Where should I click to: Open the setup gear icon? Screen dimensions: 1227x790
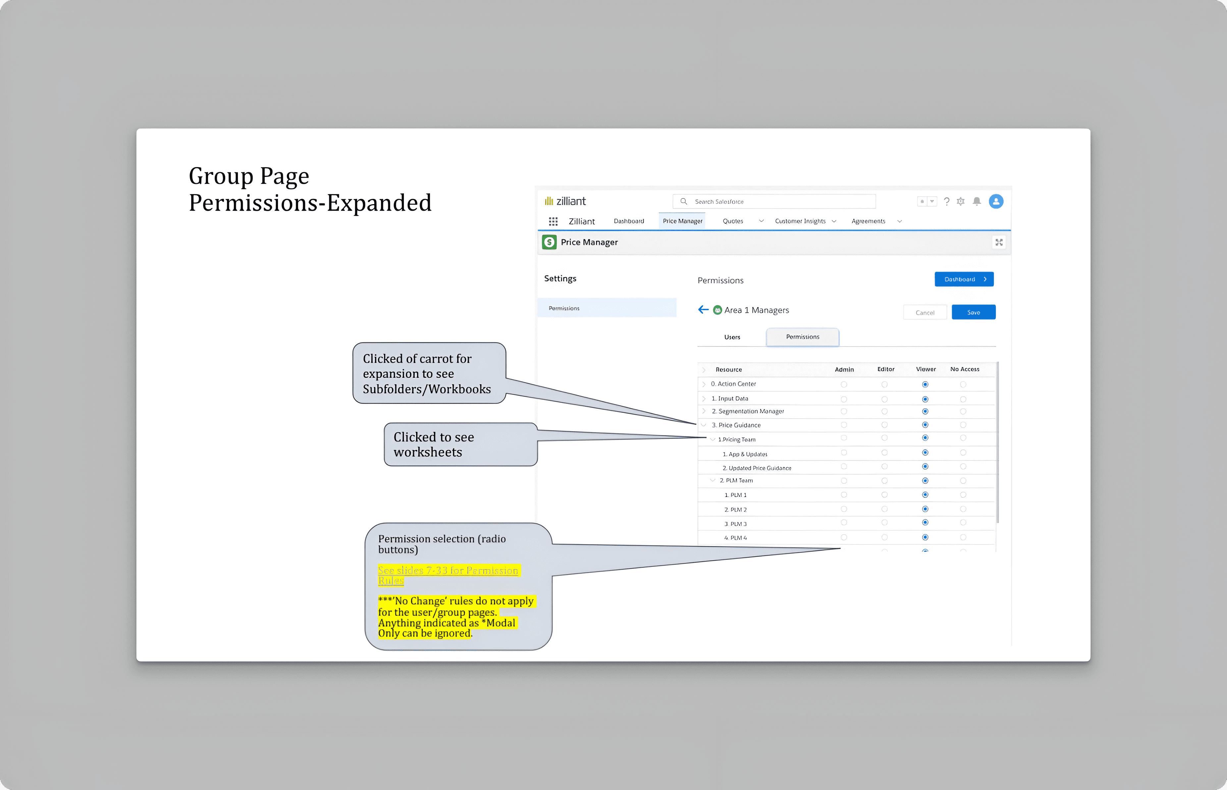click(x=960, y=201)
